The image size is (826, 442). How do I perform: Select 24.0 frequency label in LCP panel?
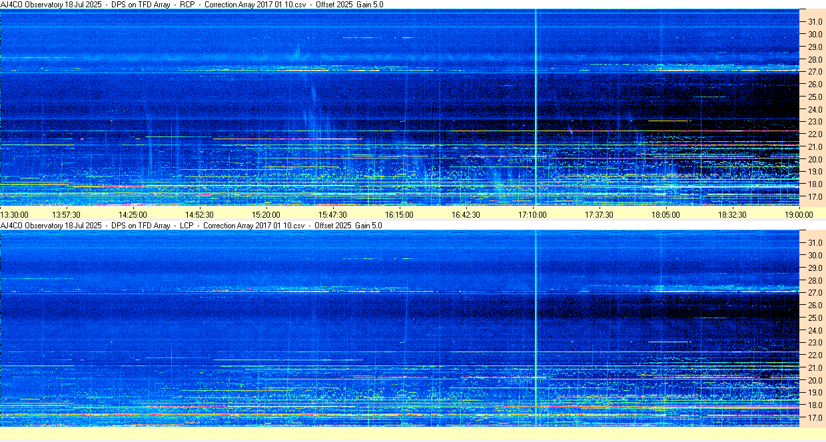pos(815,330)
